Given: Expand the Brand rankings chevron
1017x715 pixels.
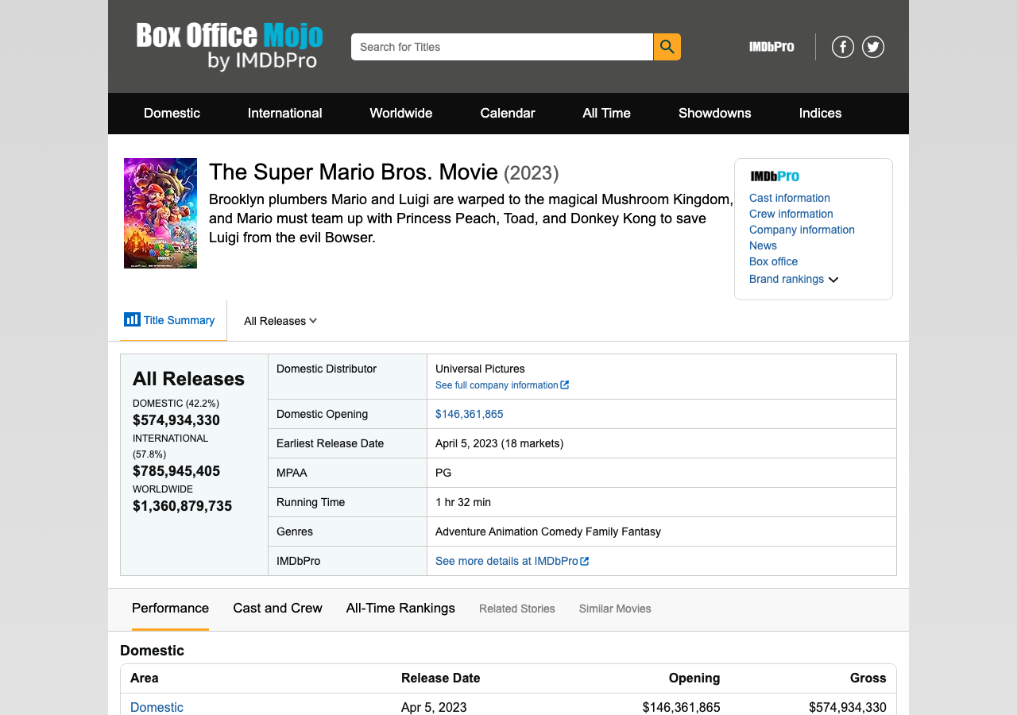Looking at the screenshot, I should (x=833, y=280).
